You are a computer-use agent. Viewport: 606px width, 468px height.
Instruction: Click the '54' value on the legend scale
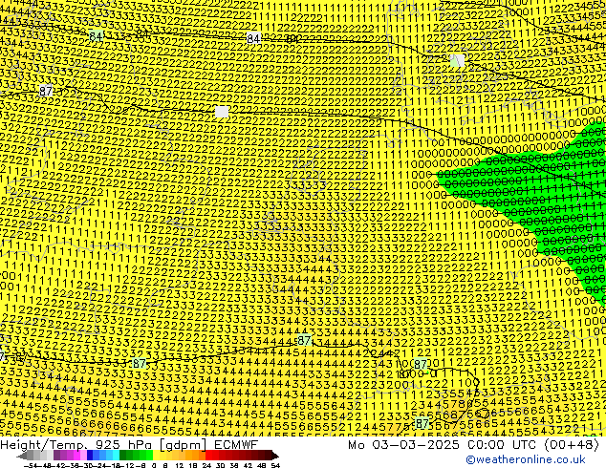click(275, 466)
